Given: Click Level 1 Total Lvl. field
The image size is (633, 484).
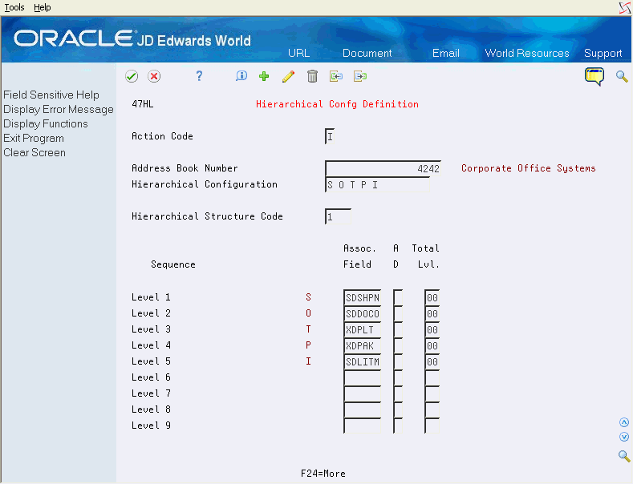Looking at the screenshot, I should click(x=432, y=297).
